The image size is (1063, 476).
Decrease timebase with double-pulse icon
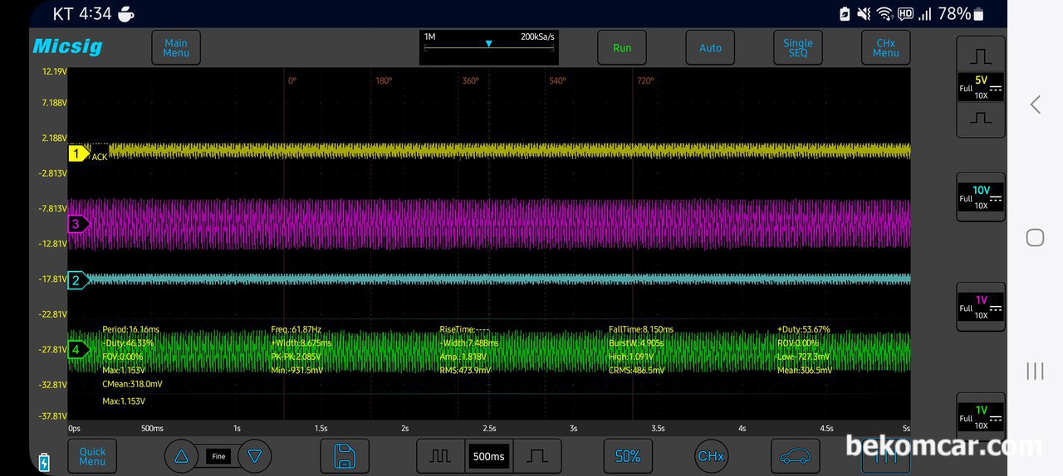click(440, 456)
